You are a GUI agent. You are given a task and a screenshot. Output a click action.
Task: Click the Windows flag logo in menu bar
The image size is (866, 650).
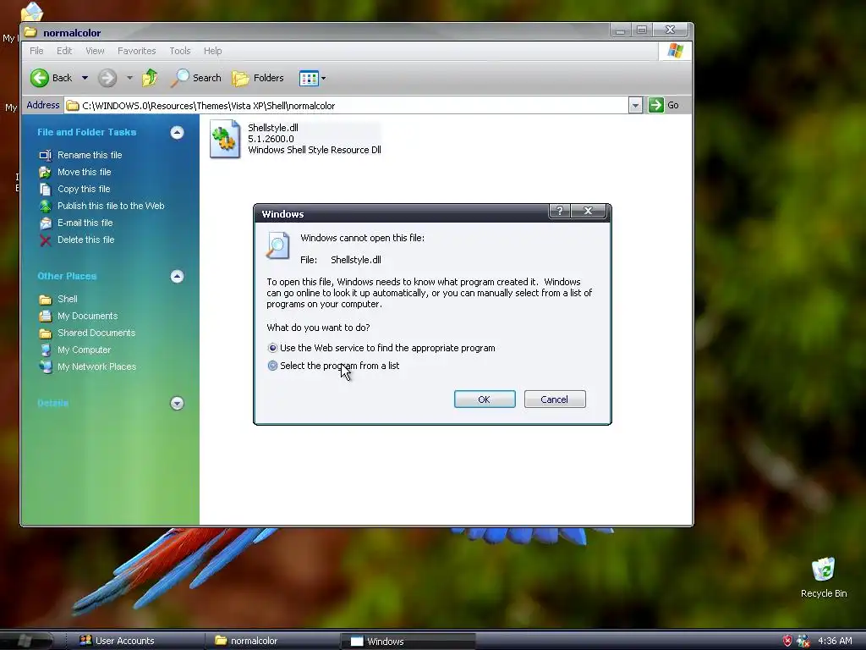pos(675,51)
